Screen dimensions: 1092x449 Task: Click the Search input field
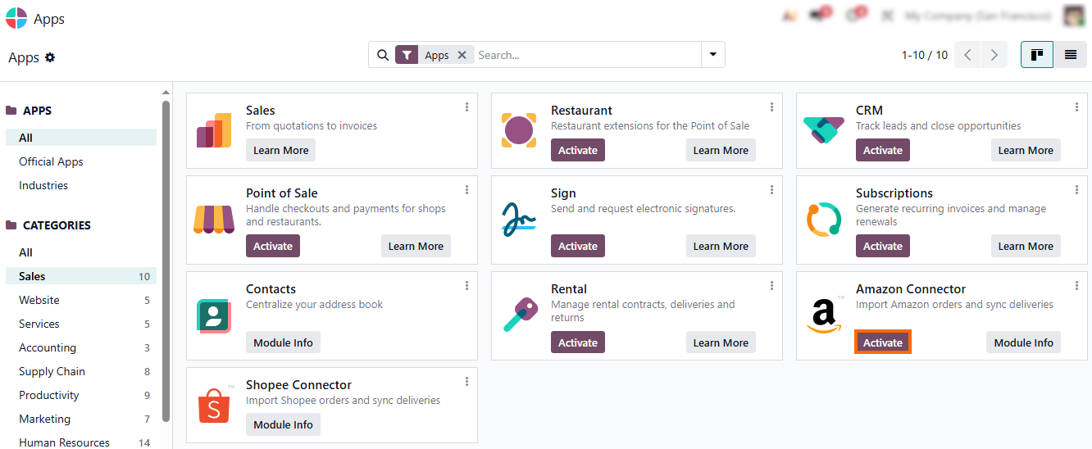586,55
